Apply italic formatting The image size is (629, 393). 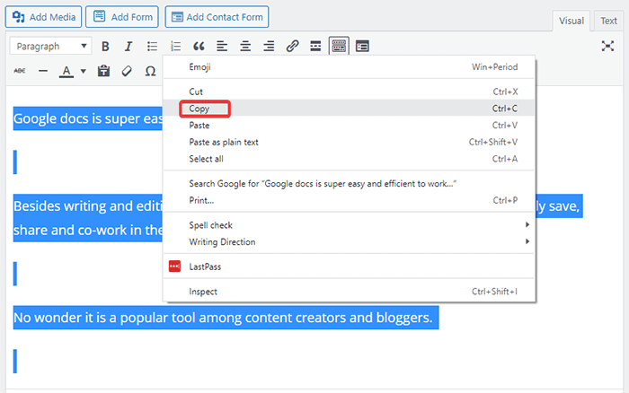point(128,47)
